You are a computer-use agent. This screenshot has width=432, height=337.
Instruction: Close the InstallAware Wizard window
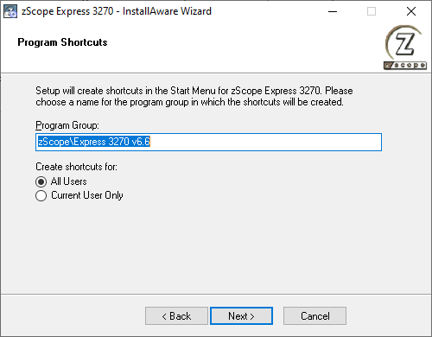point(411,11)
